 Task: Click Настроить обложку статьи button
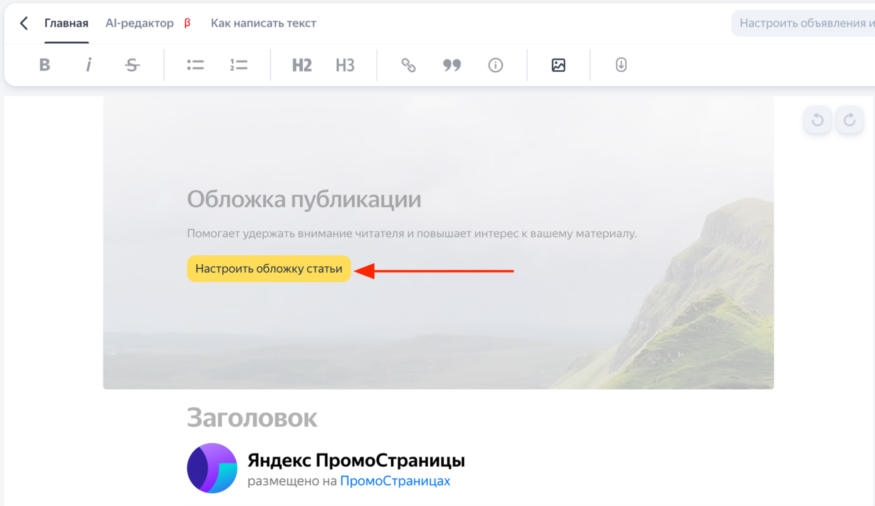tap(269, 269)
